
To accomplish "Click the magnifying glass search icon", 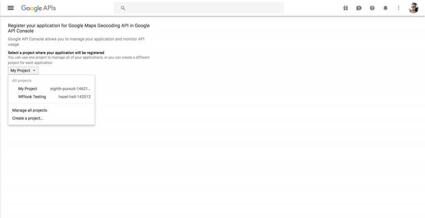I will click(x=123, y=8).
